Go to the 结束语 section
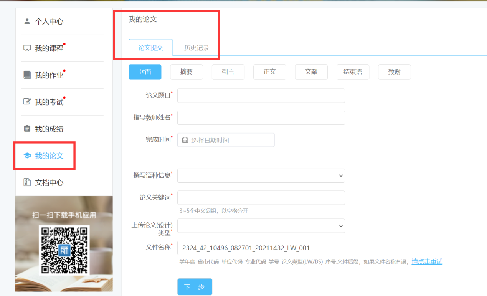This screenshot has width=487, height=296. (353, 72)
